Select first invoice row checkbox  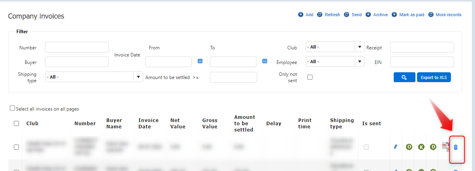pyautogui.click(x=16, y=147)
